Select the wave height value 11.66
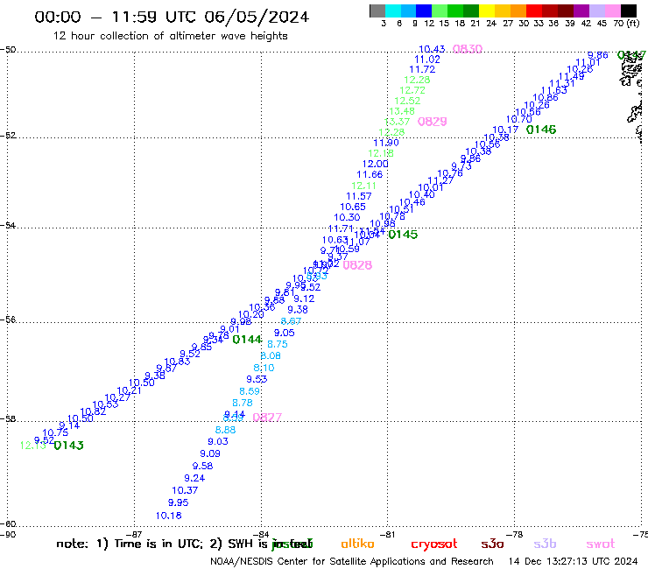Screen dimensions: 648x569 point(370,175)
